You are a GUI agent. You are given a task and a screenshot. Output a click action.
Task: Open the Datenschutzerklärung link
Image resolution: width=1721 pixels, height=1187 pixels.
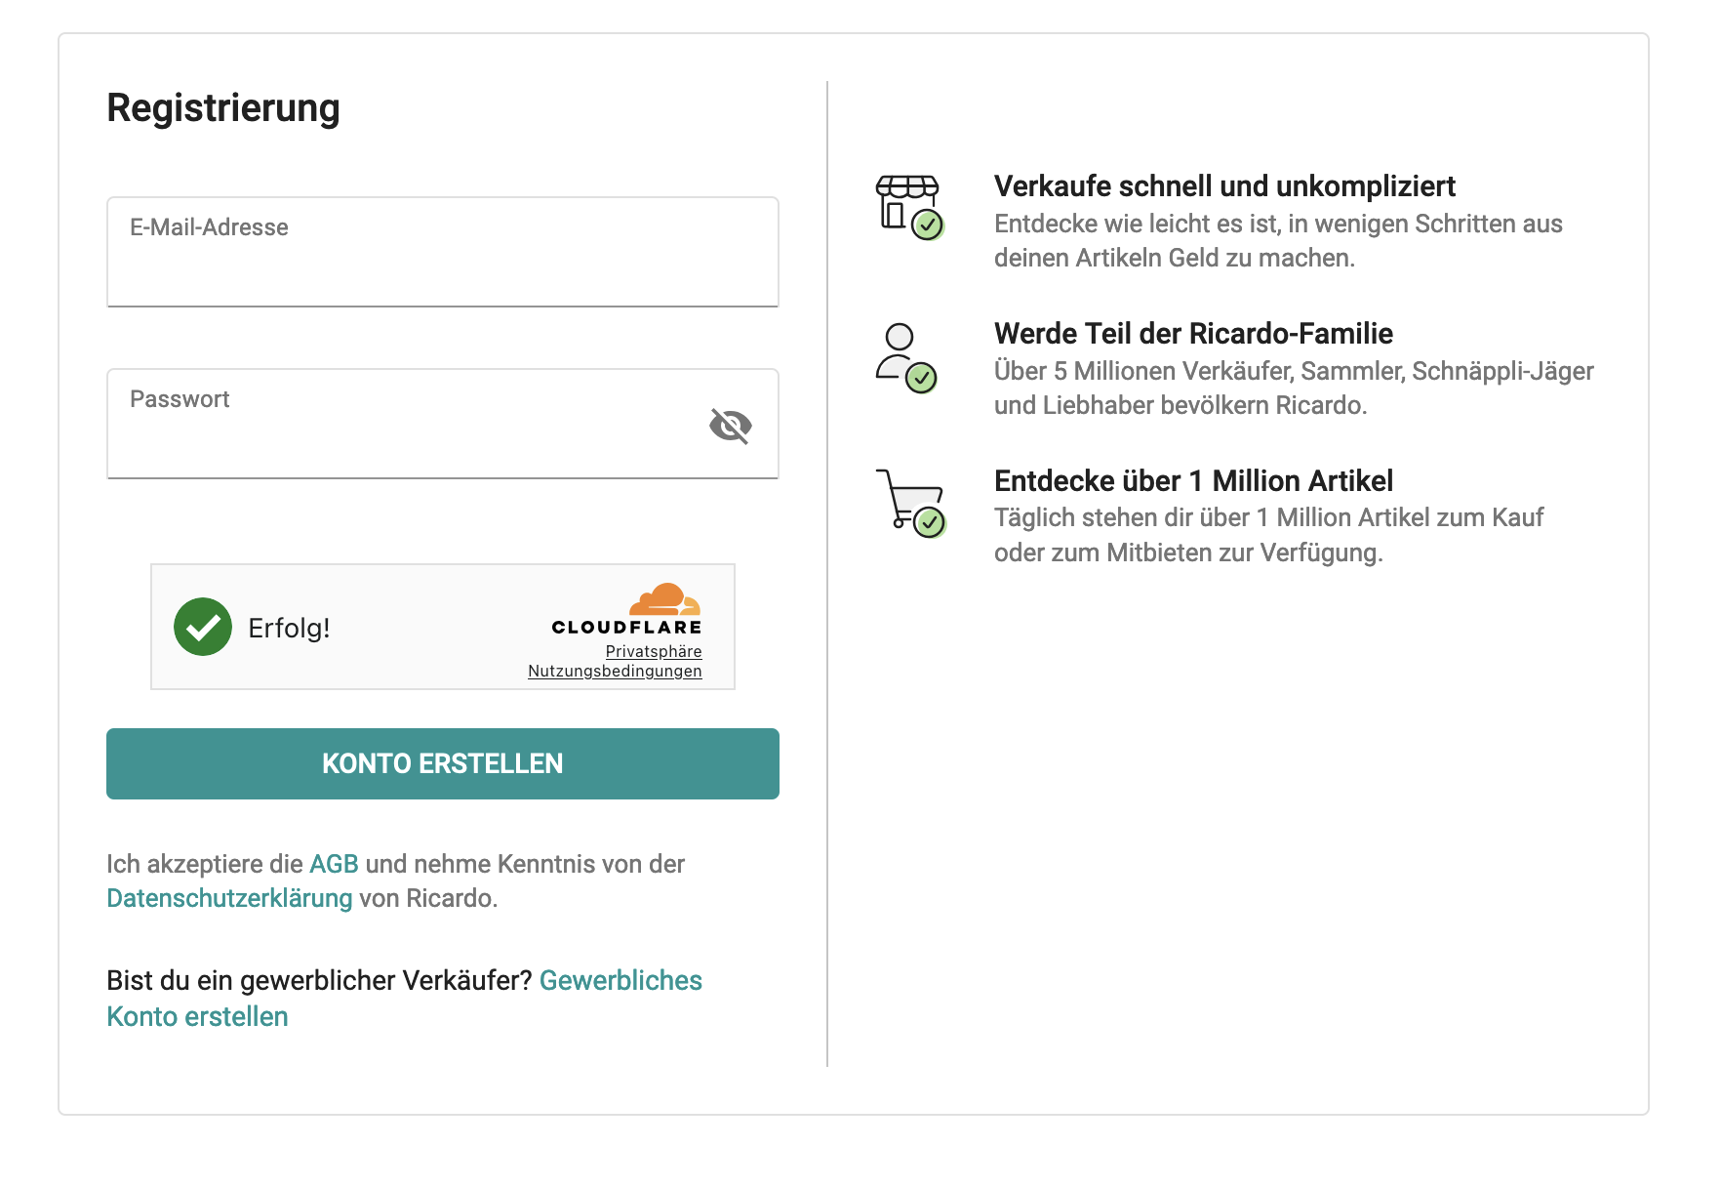(229, 898)
